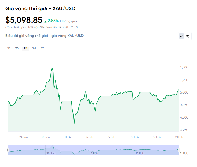
Task: Click the "Biểu đồ giá vàng thế giới" heading
Action: click(44, 36)
